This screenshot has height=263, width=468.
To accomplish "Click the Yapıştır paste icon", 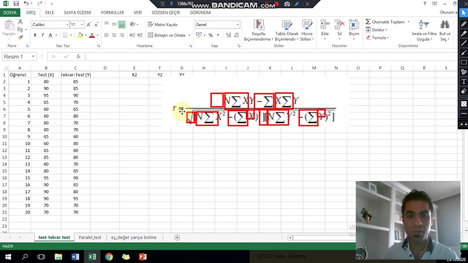I will click(9, 25).
